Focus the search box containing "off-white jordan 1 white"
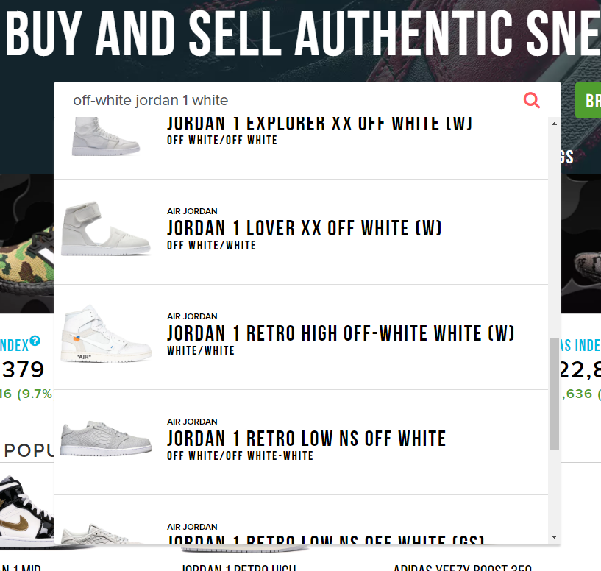 click(294, 100)
